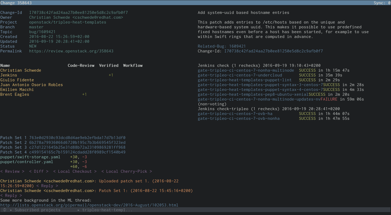Click the Local Checkout button
Screen dimensions: 391x215
click(75, 171)
